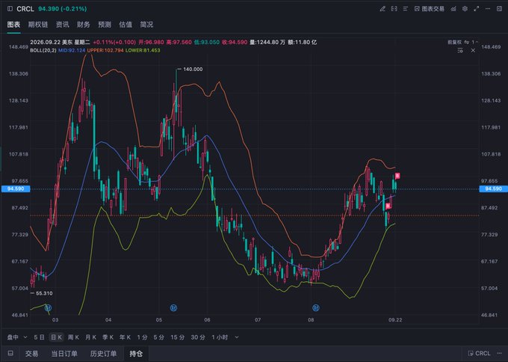Click the 140.000 high price label
Screen dimensions: 508x362
pyautogui.click(x=193, y=69)
